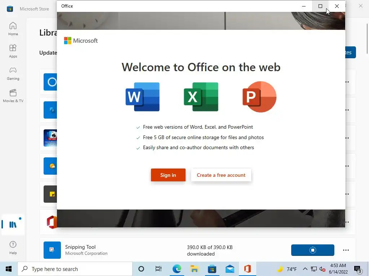Sign in to Office

coord(168,175)
